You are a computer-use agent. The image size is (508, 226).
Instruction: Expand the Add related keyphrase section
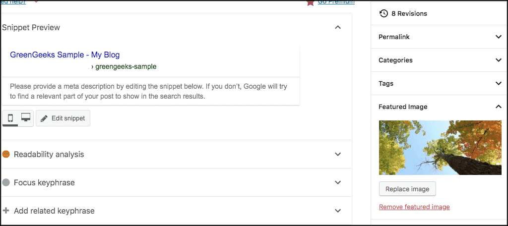pyautogui.click(x=337, y=211)
